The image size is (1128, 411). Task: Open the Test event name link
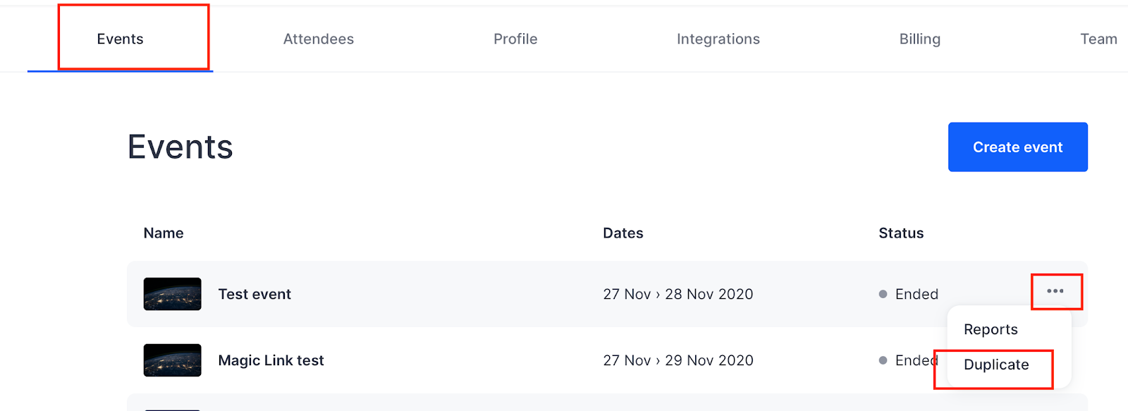click(255, 294)
